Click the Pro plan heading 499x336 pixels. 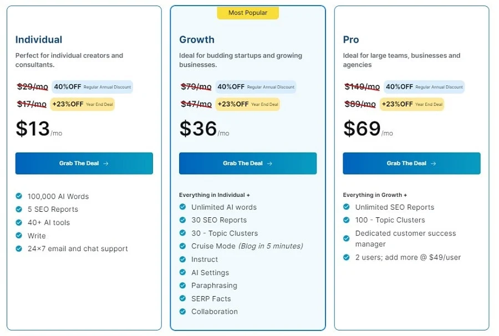(x=351, y=40)
